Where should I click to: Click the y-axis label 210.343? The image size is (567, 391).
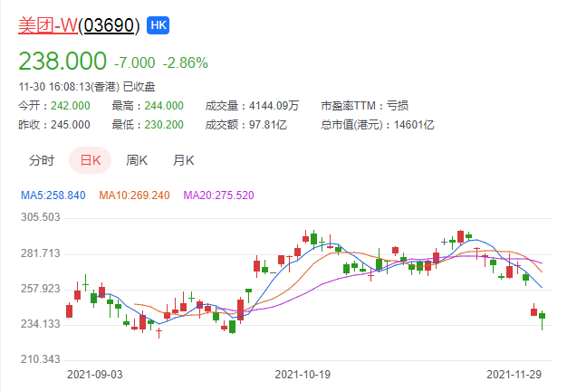click(40, 358)
